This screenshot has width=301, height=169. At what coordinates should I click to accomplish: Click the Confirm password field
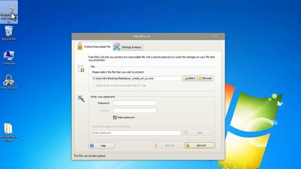(x=135, y=110)
